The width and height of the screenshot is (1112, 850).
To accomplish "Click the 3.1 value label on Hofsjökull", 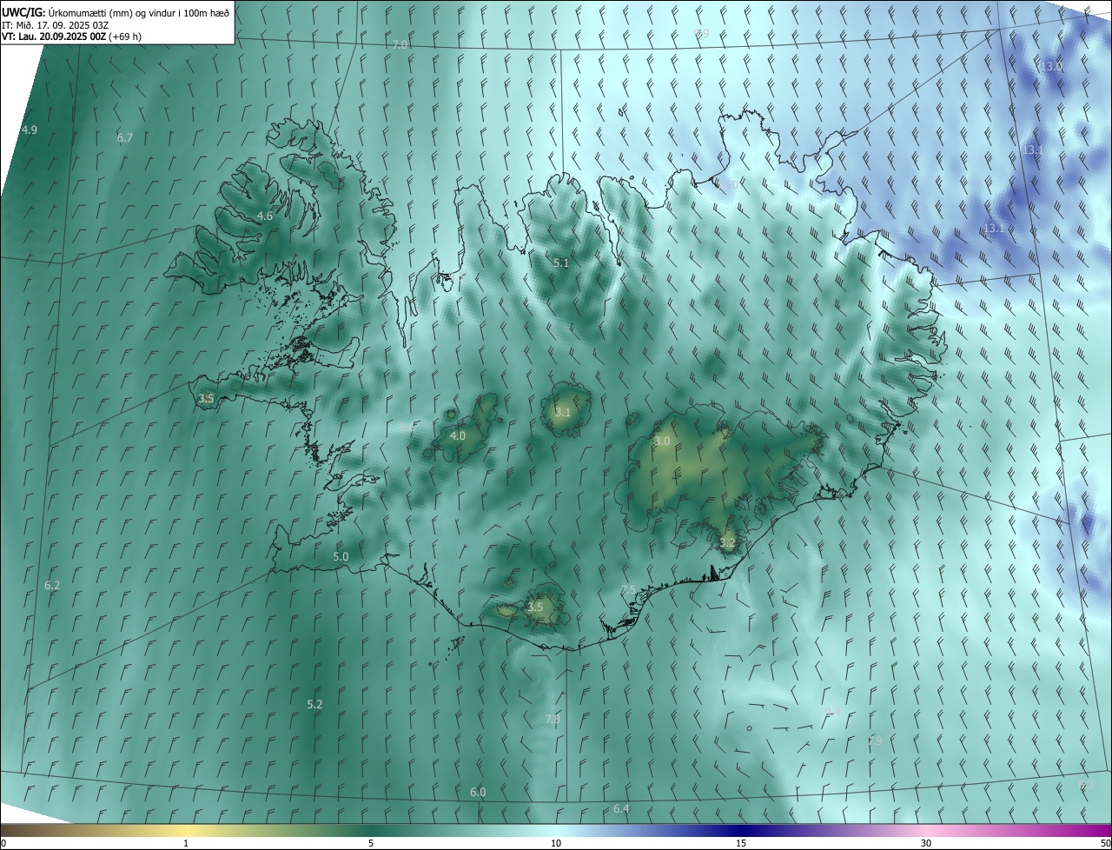I will tap(563, 412).
